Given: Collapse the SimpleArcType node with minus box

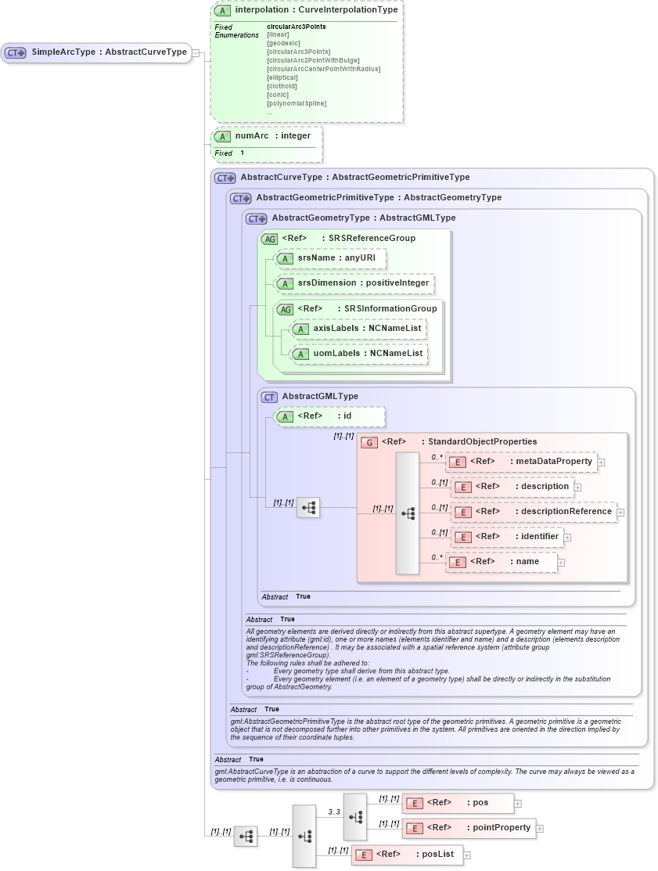Looking at the screenshot, I should point(196,53).
